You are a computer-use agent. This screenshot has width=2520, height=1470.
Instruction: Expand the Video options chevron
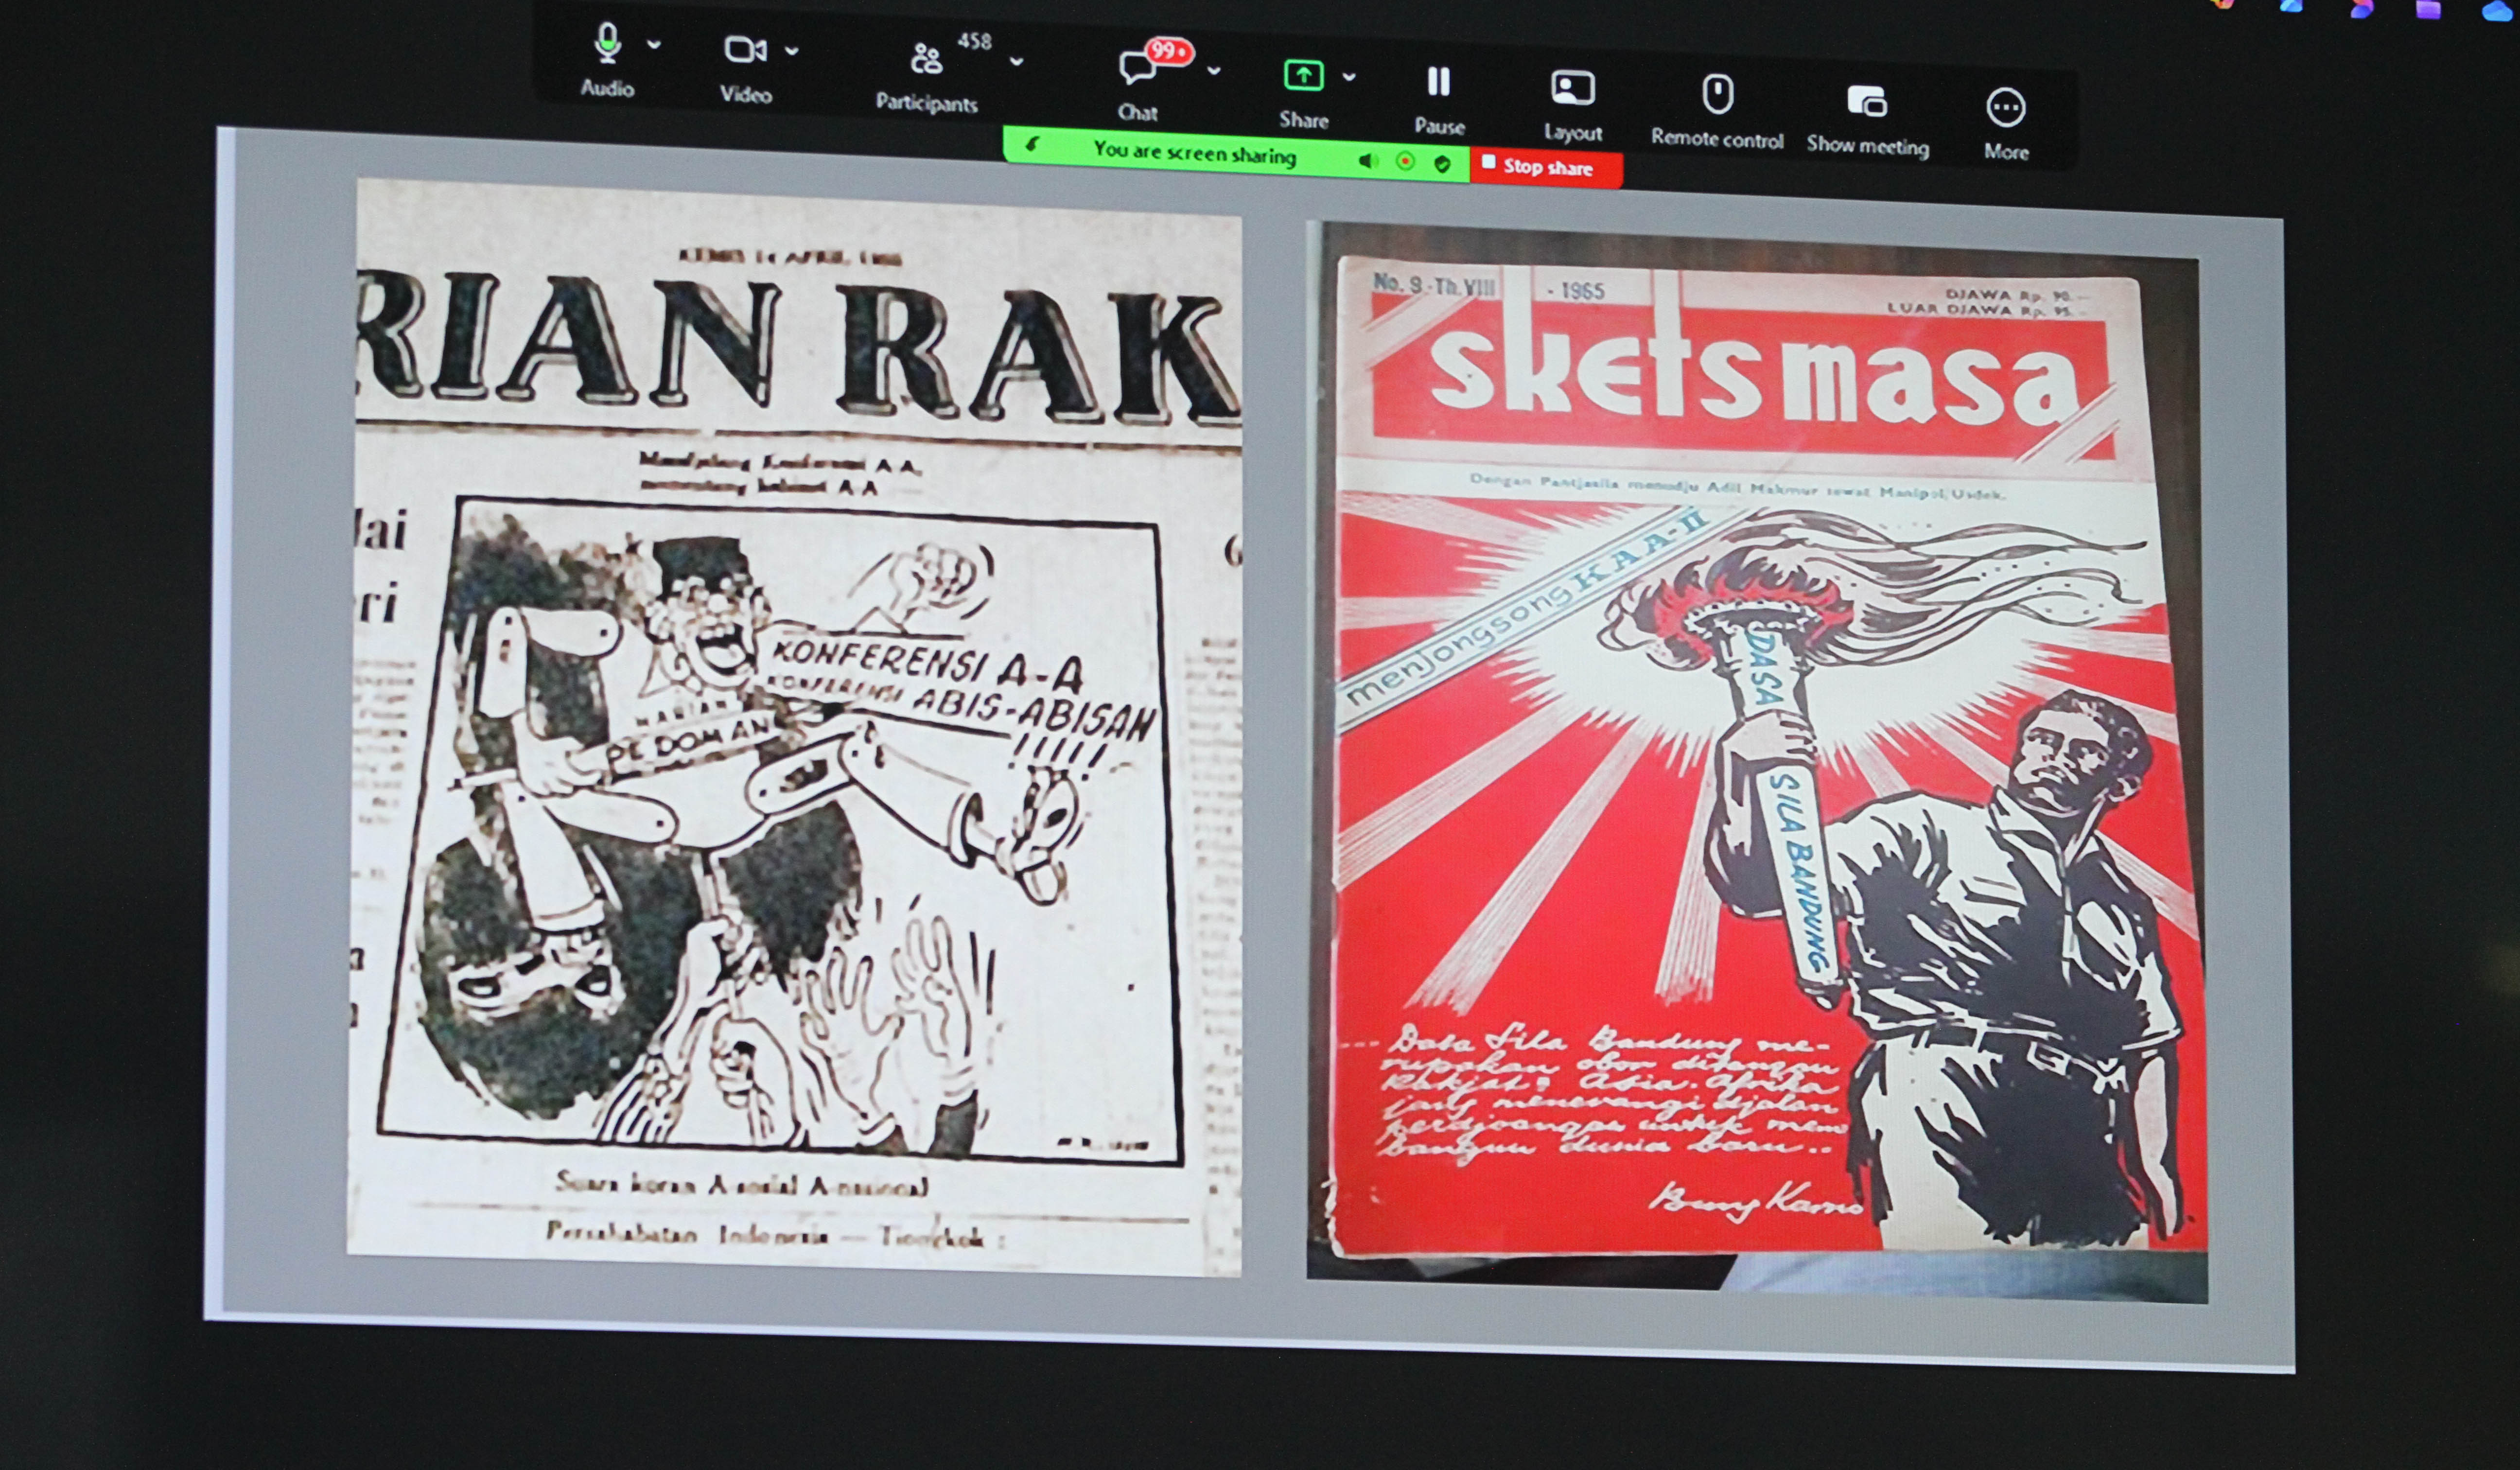click(792, 50)
